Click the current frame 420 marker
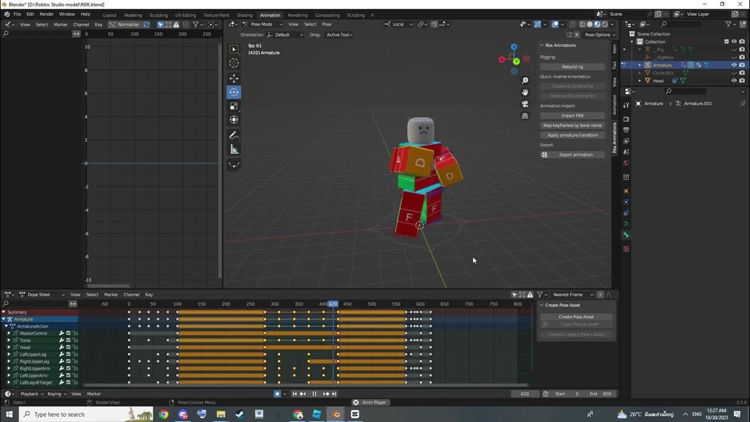 pos(333,304)
